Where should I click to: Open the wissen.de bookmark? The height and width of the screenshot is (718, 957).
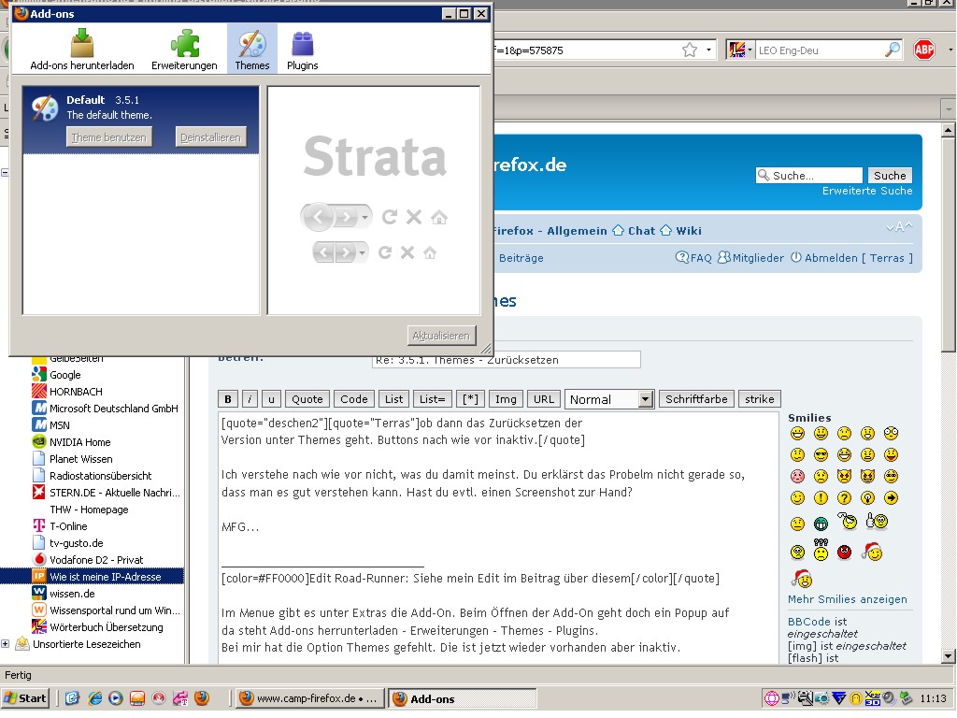click(x=72, y=594)
